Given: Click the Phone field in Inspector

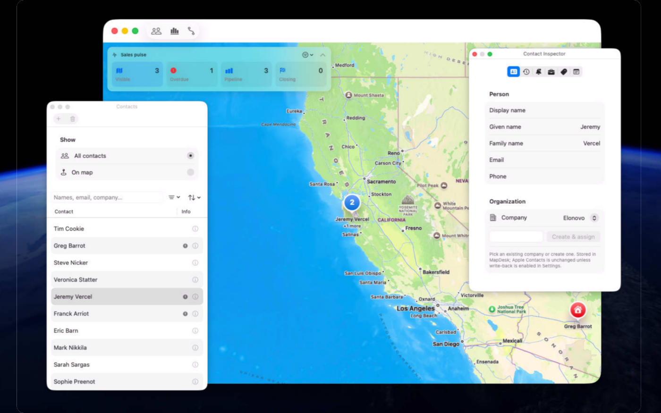Looking at the screenshot, I should (x=544, y=177).
